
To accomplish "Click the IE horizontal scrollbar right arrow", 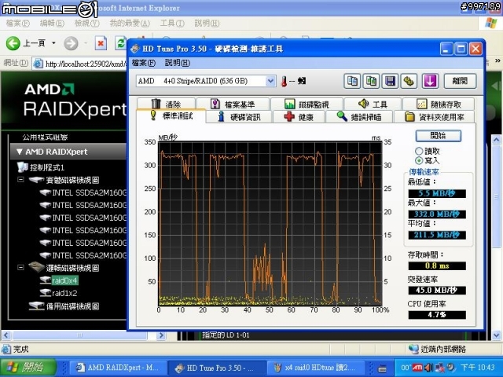I will pyautogui.click(x=161, y=335).
